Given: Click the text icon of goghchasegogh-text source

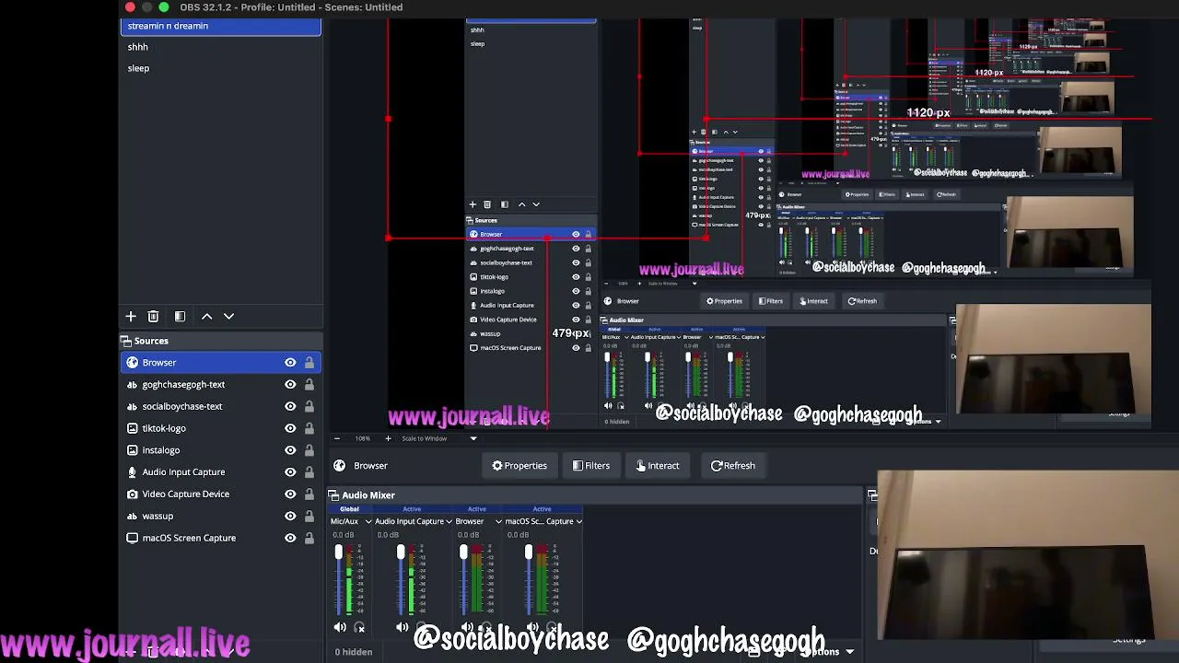Looking at the screenshot, I should click(x=132, y=385).
